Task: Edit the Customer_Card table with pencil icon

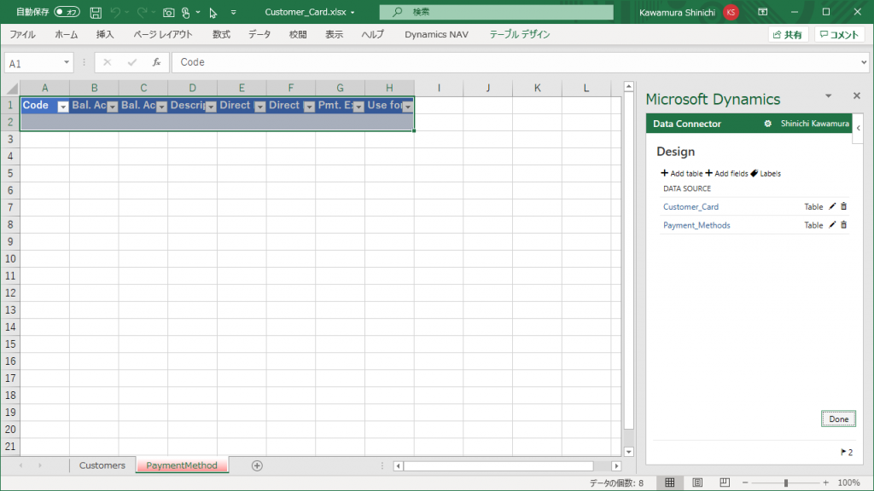Action: (832, 206)
